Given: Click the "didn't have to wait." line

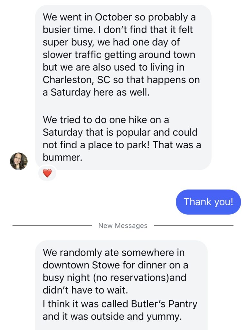Looking at the screenshot, I should 85,290.
